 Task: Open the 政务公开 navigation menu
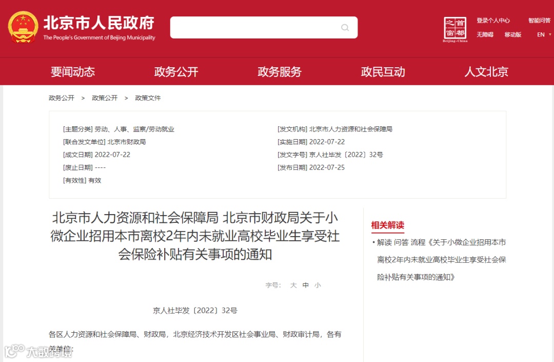(x=176, y=72)
